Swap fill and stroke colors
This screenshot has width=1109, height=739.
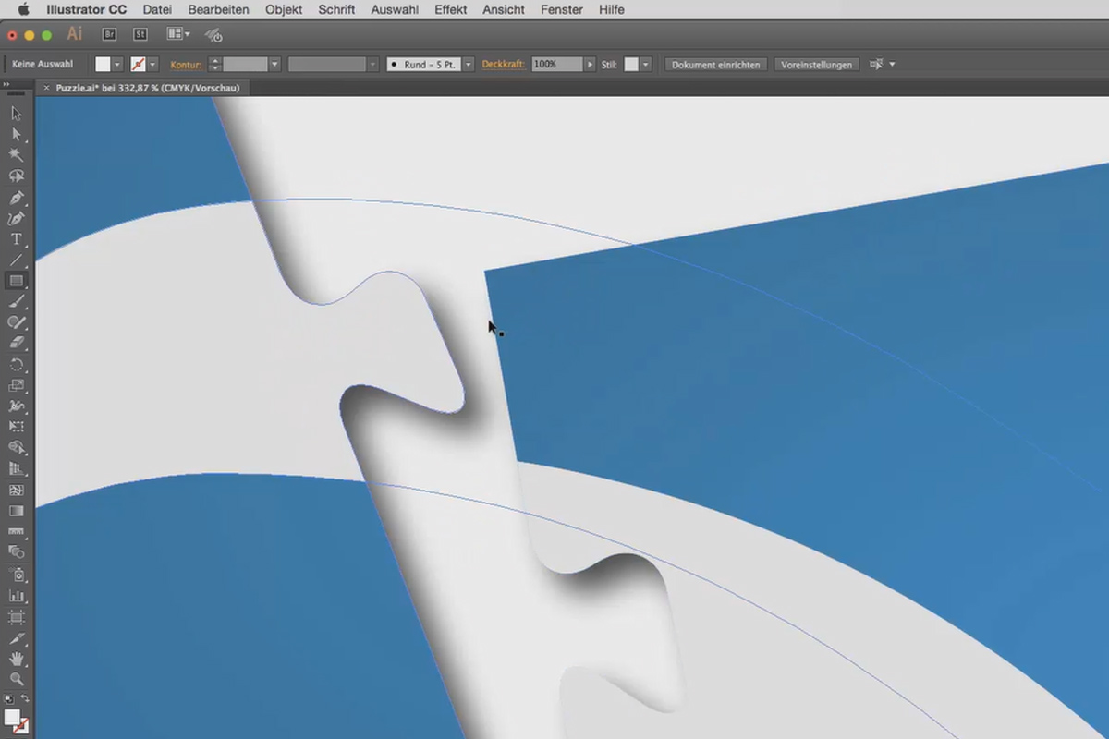pyautogui.click(x=25, y=700)
